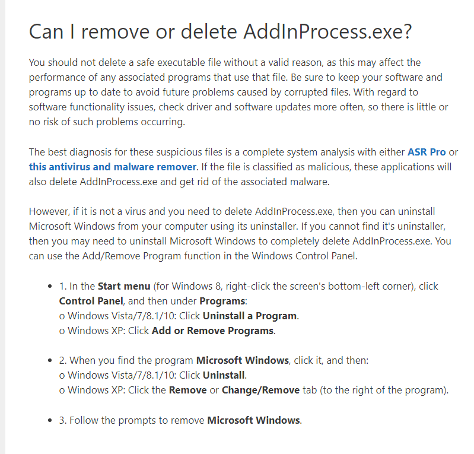Click the bold 'Programs' word in step 1
474x454 pixels.
click(x=222, y=301)
